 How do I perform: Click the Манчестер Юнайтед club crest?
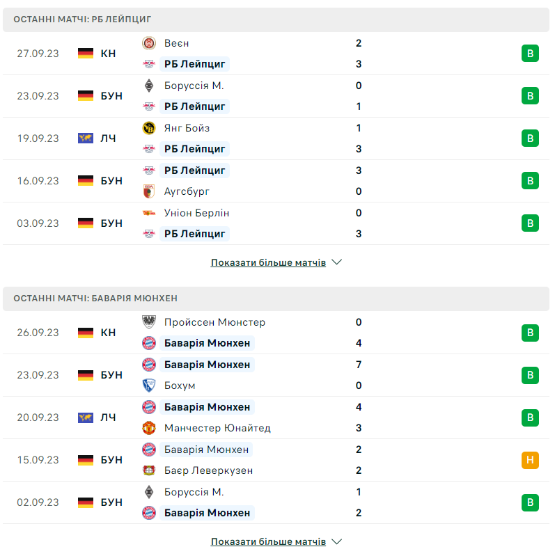point(148,428)
